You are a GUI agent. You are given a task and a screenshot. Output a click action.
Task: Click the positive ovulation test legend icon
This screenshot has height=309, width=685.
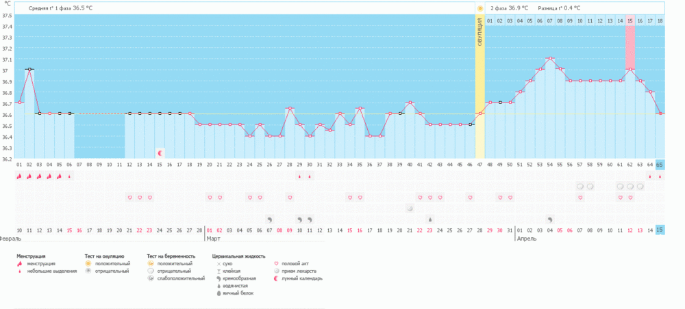coord(89,263)
